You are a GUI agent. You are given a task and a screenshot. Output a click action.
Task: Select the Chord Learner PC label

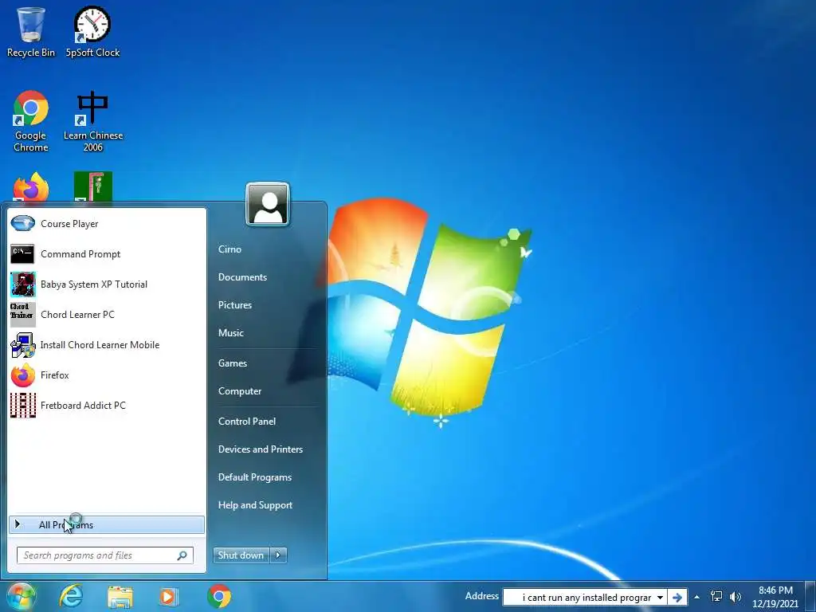pyautogui.click(x=77, y=314)
